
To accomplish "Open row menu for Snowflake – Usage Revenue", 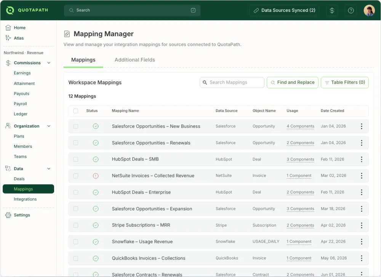I will tap(362, 242).
